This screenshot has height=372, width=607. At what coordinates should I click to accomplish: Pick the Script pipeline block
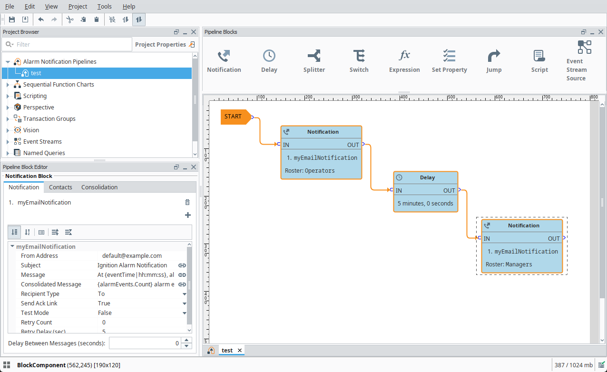click(539, 61)
